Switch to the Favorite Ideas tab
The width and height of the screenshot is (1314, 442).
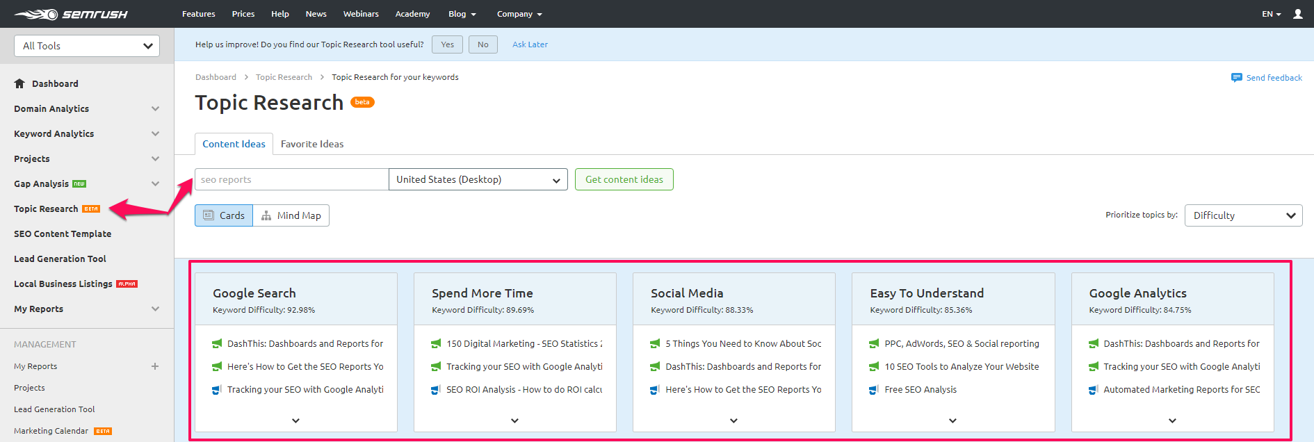pos(312,144)
